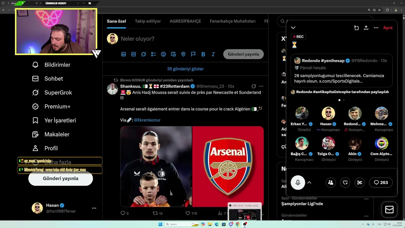The image size is (405, 228).
Task: Toggle the Space microphone button
Action: [298, 182]
